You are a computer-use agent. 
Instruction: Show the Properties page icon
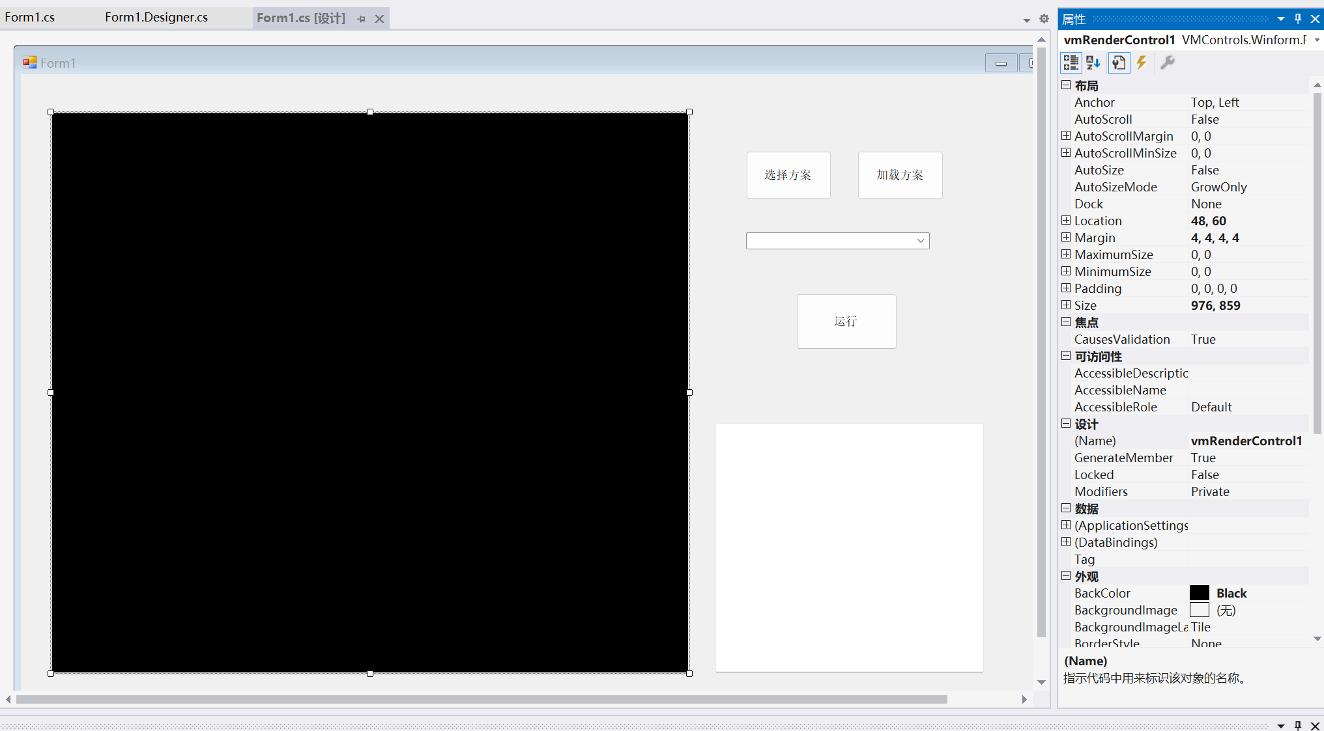(1119, 62)
